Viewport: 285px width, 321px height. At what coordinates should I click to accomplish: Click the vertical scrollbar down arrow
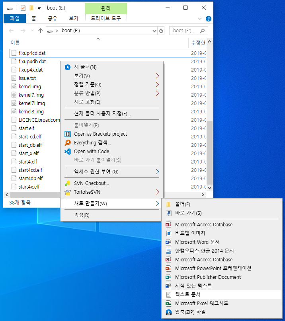[210, 188]
